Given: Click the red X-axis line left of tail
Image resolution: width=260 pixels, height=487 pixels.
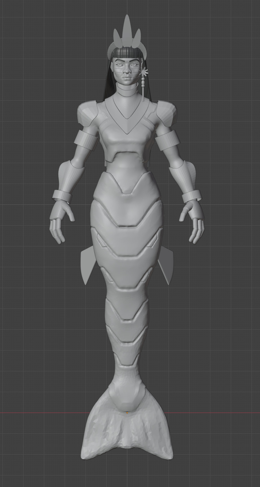Looking at the screenshot, I should [42, 413].
